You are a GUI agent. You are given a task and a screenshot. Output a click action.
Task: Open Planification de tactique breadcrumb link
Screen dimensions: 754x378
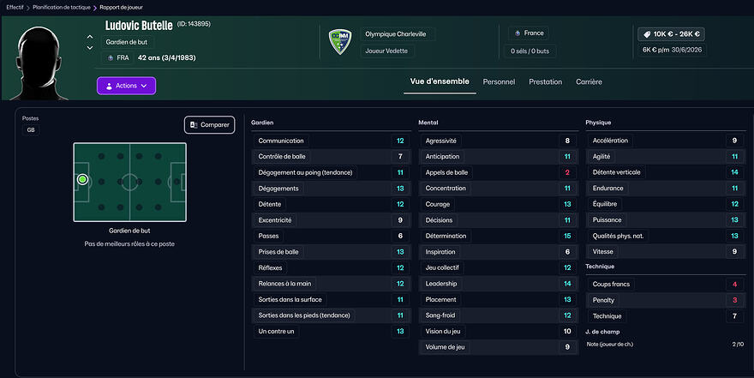63,7
